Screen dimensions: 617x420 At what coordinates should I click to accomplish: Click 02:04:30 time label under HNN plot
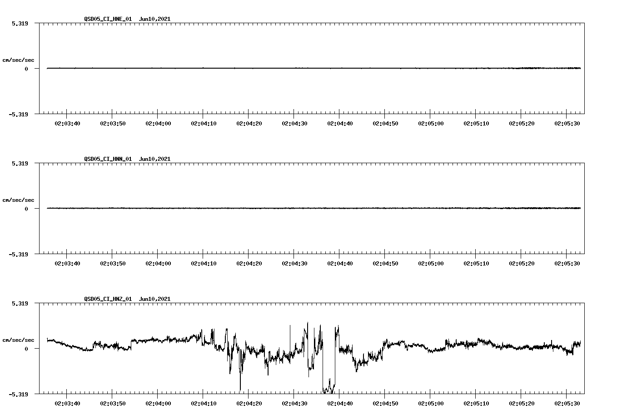coord(294,264)
